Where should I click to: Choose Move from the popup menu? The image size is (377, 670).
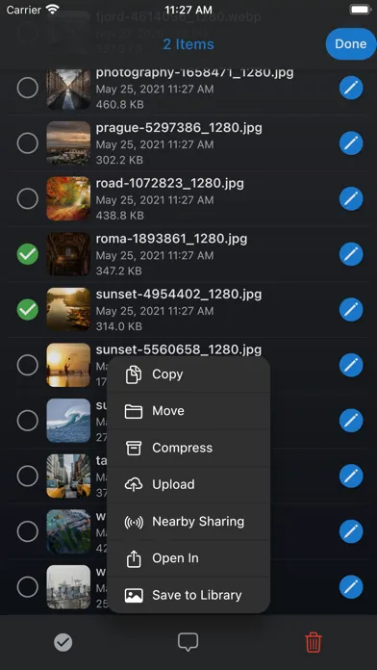[188, 411]
